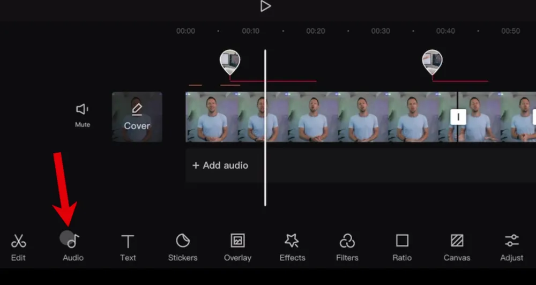536x285 pixels.
Task: Open the Effects star tool
Action: 292,247
